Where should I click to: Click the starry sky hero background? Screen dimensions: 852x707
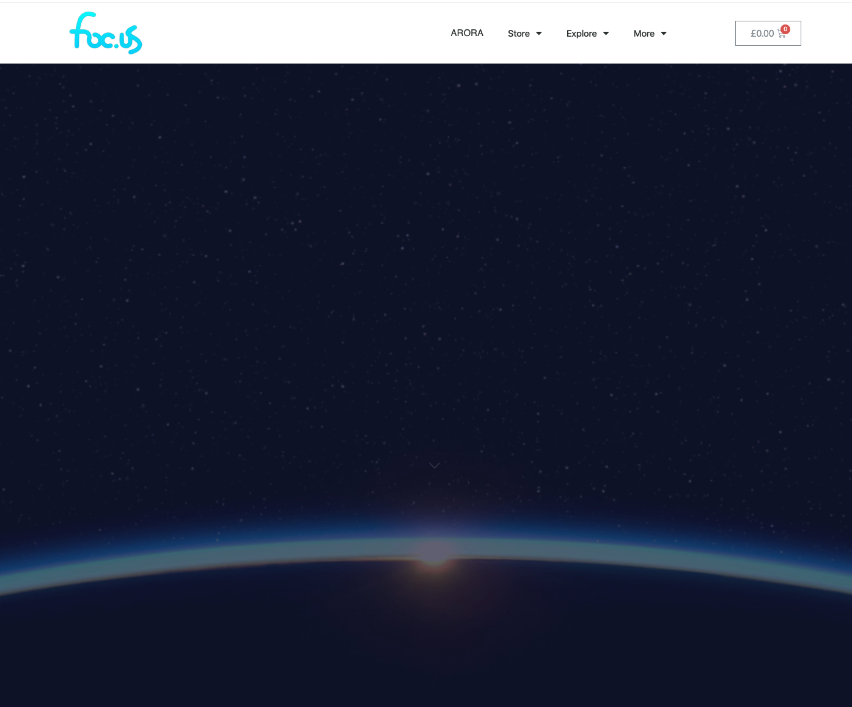pyautogui.click(x=426, y=244)
